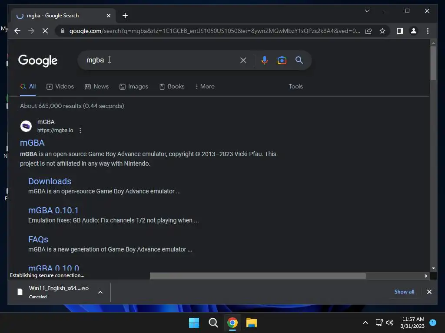Click the Google logo
The image size is (445, 333).
(x=38, y=61)
